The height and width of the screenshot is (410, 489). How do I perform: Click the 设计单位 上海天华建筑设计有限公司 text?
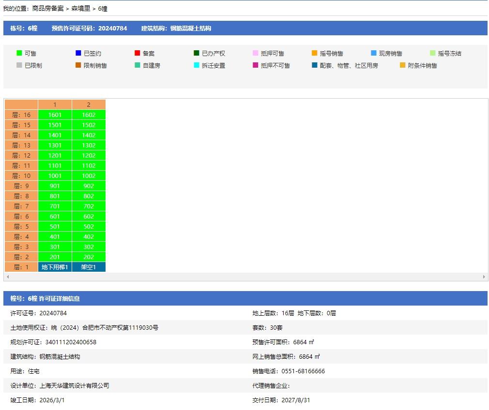point(60,386)
